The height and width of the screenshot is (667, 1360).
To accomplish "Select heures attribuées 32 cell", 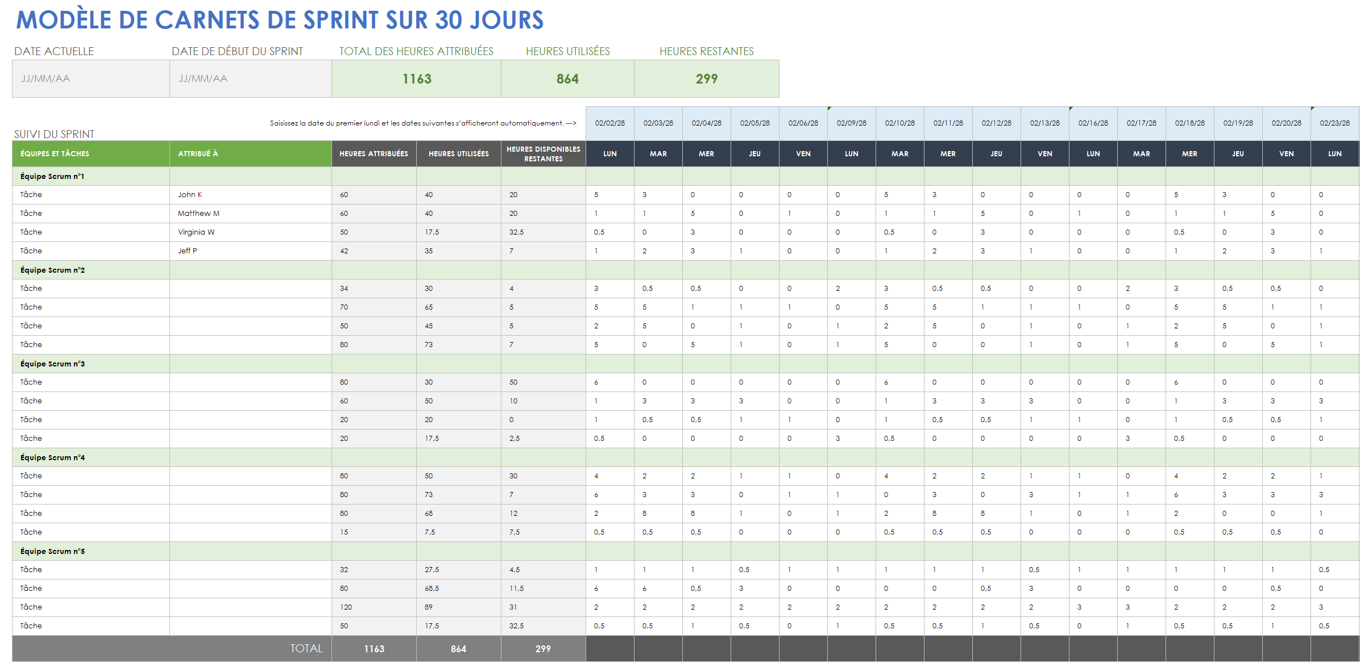I will coord(374,570).
